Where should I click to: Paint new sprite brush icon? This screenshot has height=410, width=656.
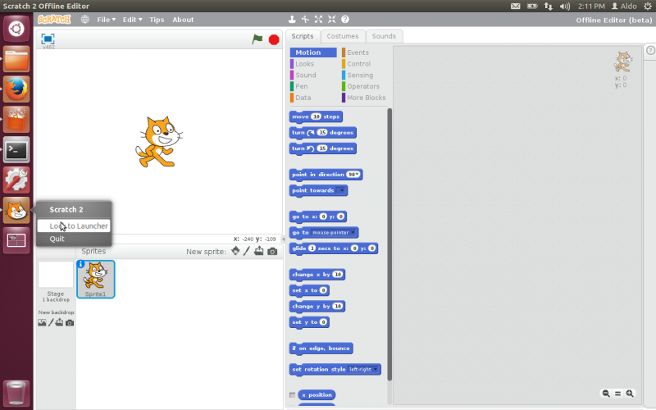(247, 251)
